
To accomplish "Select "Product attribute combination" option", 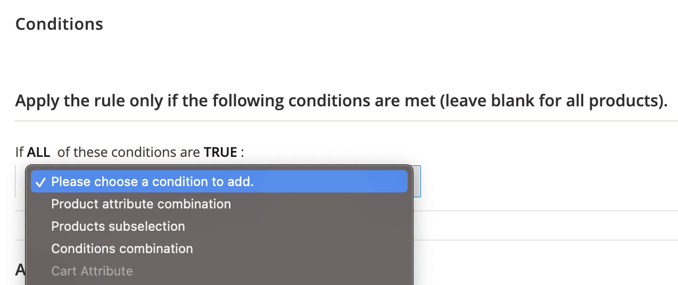I will tap(141, 204).
